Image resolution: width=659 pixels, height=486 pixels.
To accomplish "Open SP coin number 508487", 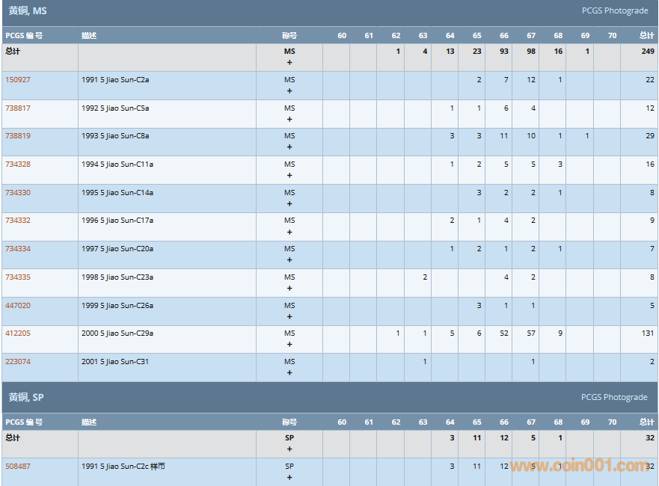I will coord(18,467).
